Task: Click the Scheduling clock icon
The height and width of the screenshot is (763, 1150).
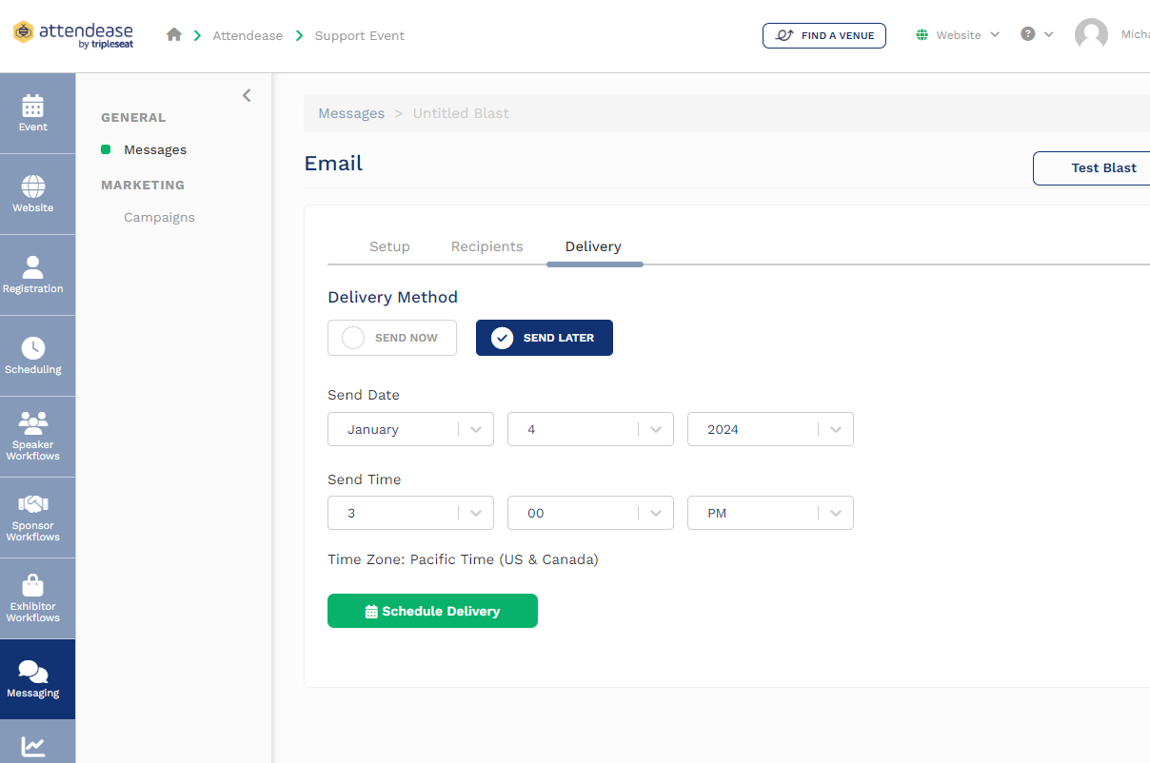Action: 32,355
